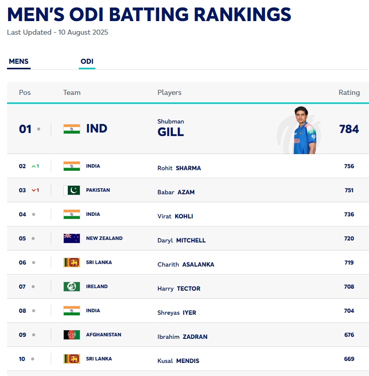Click the India flag beside Shubman Gill
The image size is (369, 376).
(71, 129)
